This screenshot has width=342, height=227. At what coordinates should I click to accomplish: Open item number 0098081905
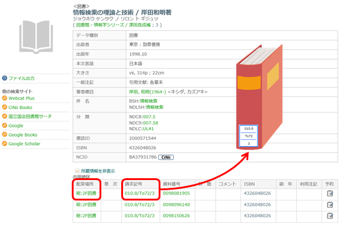177,193
